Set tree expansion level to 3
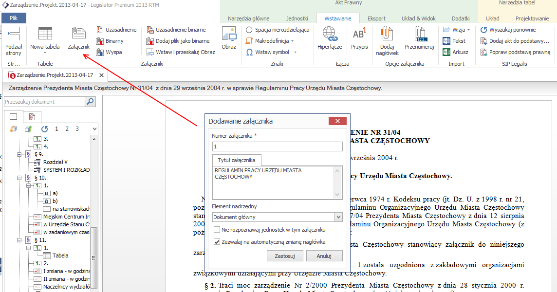Image resolution: width=557 pixels, height=292 pixels. (x=77, y=129)
